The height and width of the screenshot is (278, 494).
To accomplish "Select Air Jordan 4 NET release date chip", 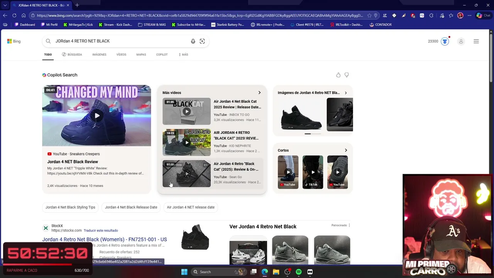I will tap(191, 207).
